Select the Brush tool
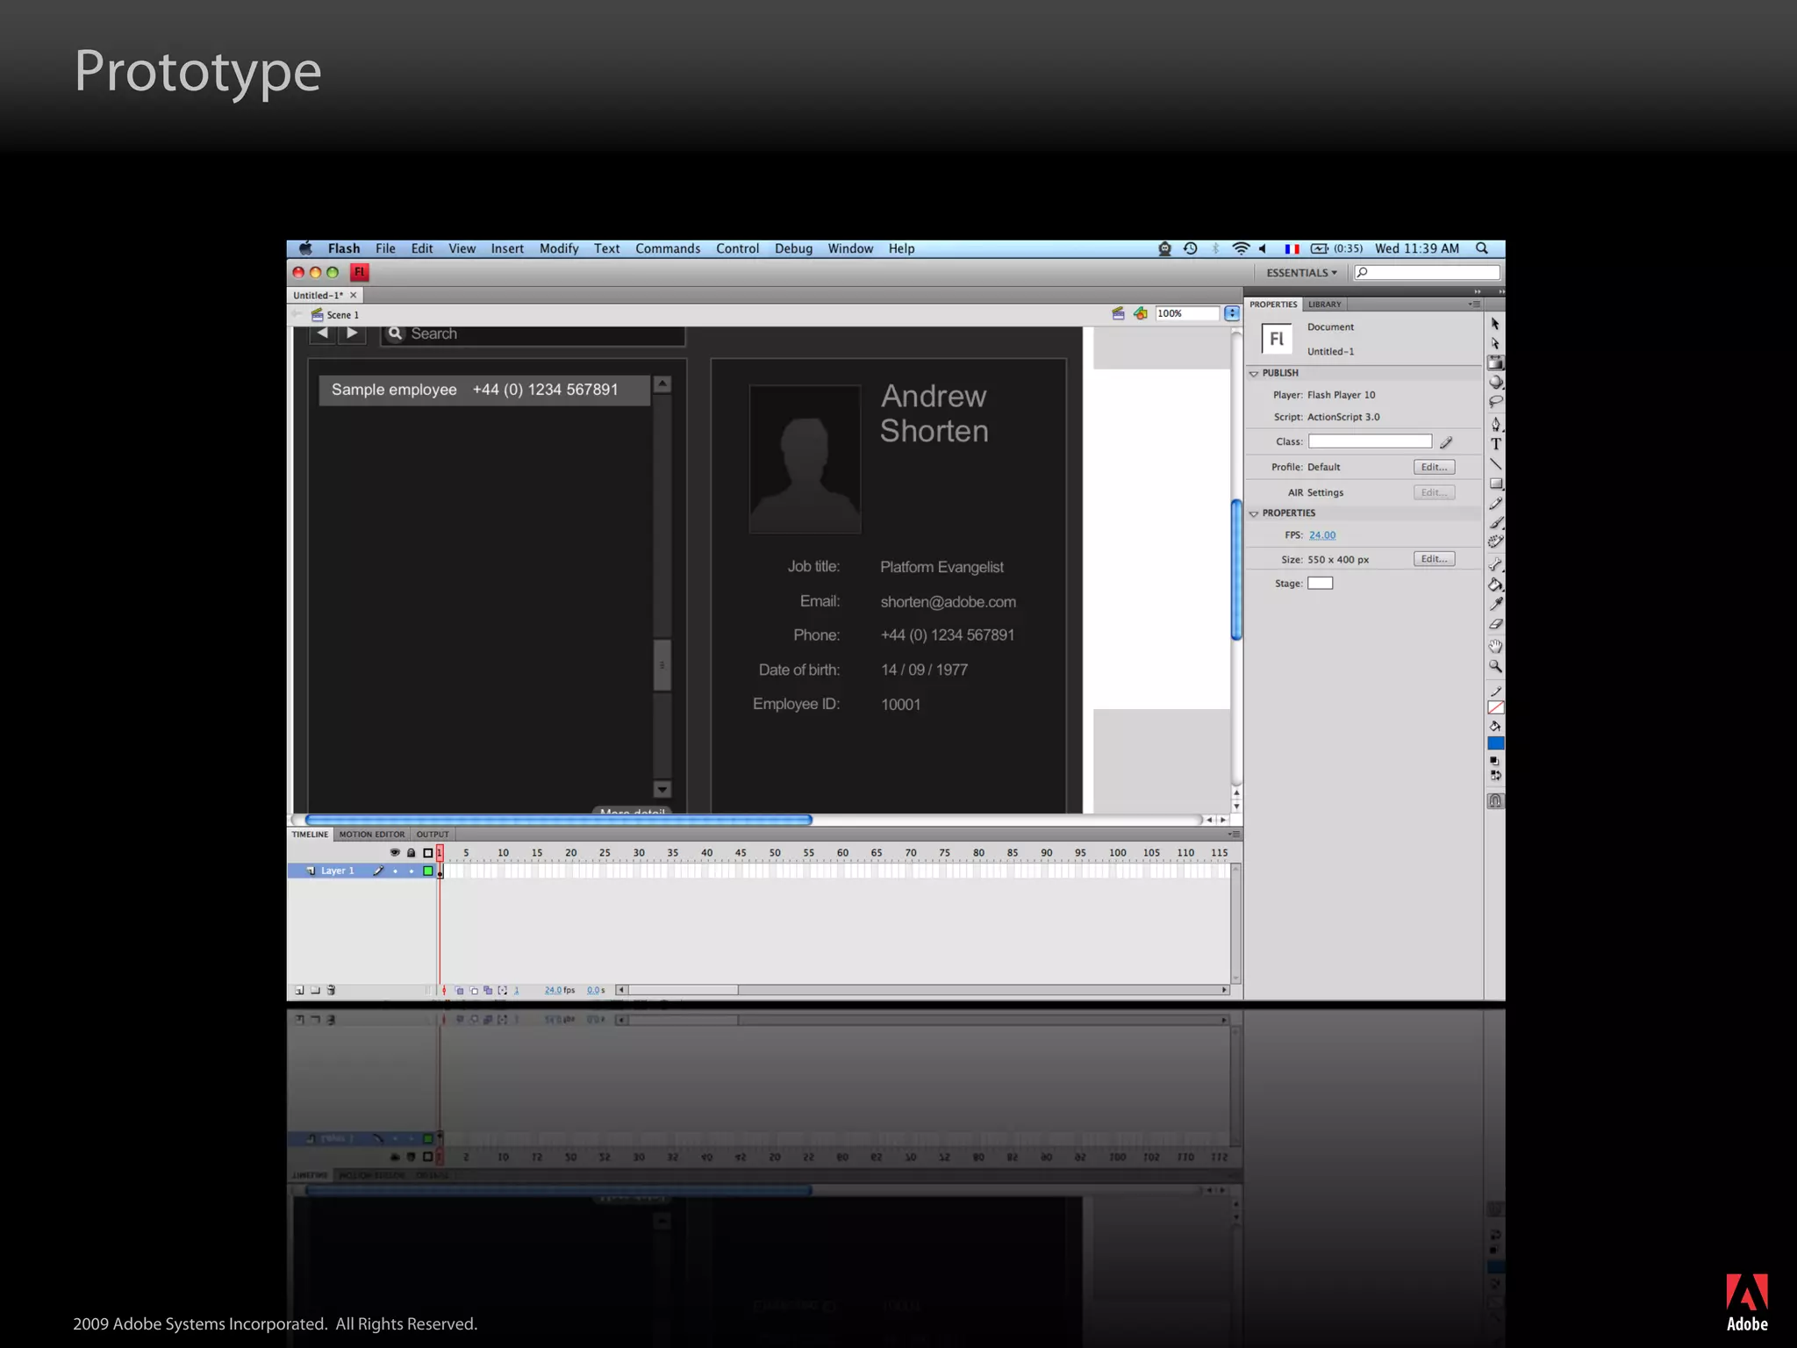 1495,523
